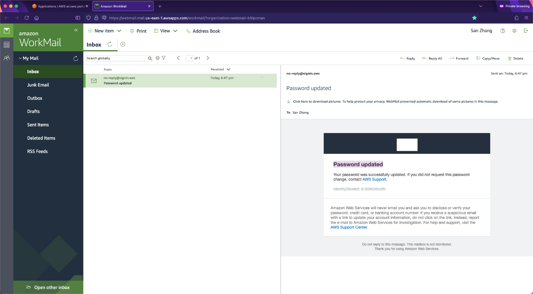This screenshot has height=294, width=533.
Task: Add a new tab with plus circle icon
Action: click(123, 44)
